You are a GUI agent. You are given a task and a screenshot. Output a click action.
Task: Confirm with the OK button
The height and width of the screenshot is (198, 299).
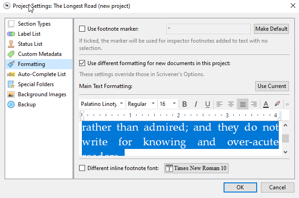coord(240,187)
